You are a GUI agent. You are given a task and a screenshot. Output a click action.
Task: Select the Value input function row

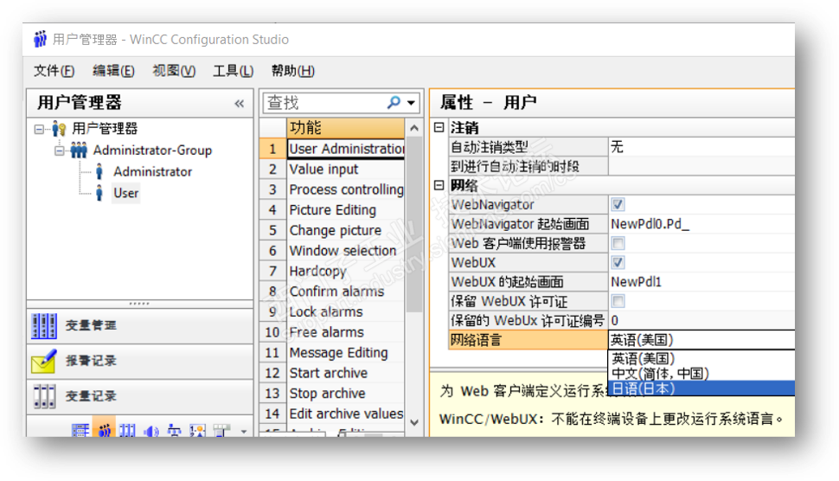point(346,169)
